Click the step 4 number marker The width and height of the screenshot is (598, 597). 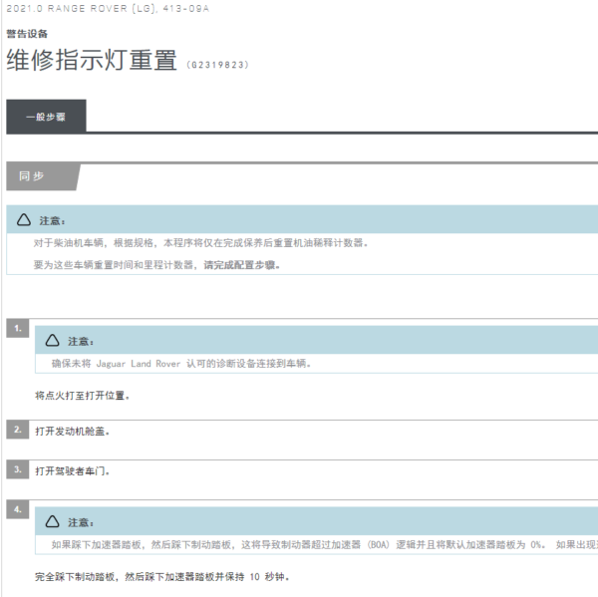[x=18, y=509]
